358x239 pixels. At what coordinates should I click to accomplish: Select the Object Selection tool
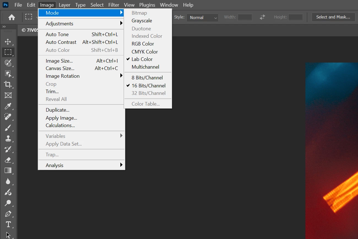click(x=8, y=74)
